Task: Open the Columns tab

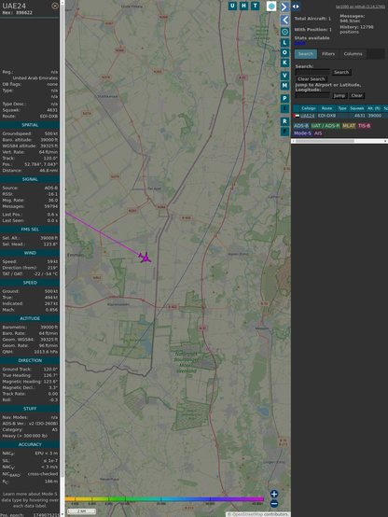Action: (x=353, y=54)
